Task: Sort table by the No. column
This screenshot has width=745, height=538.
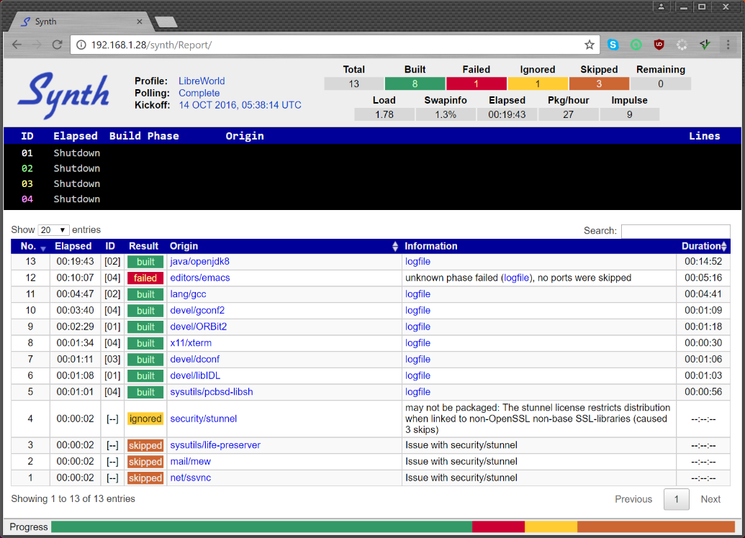Action: click(x=30, y=246)
